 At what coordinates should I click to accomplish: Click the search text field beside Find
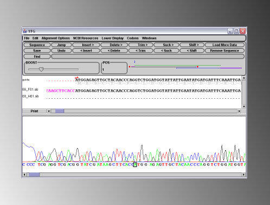click(x=148, y=56)
